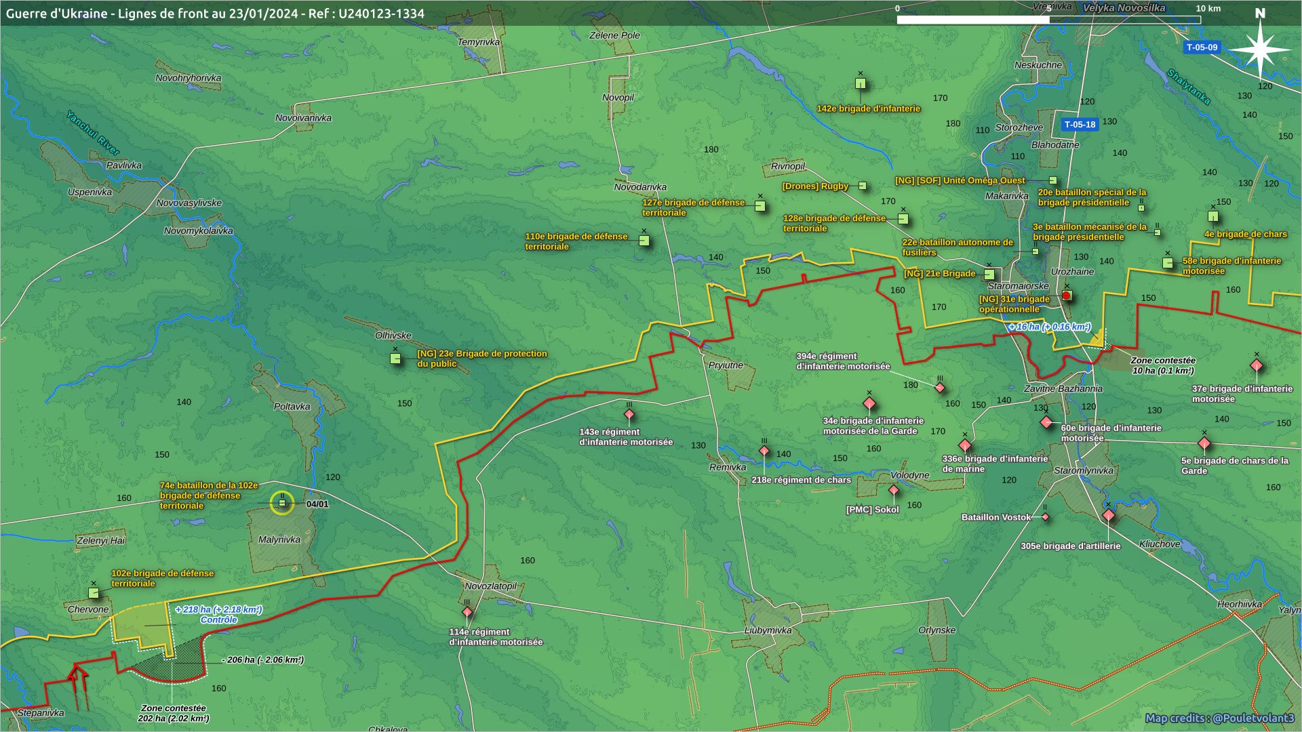Click the 102e brigade de défense territoriale marker

click(x=94, y=593)
